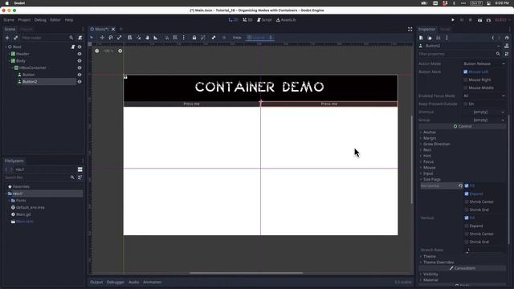Save the edited resource in Inspector
The width and height of the screenshot is (514, 289).
(x=439, y=38)
